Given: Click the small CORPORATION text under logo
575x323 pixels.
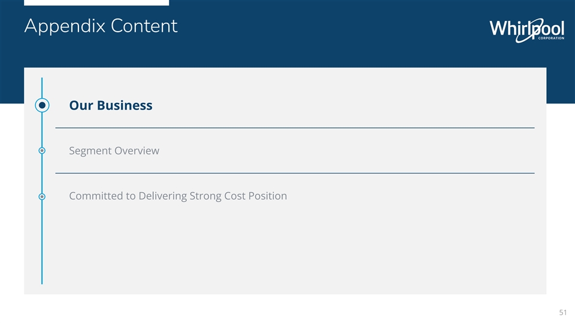Looking at the screenshot, I should (545, 38).
